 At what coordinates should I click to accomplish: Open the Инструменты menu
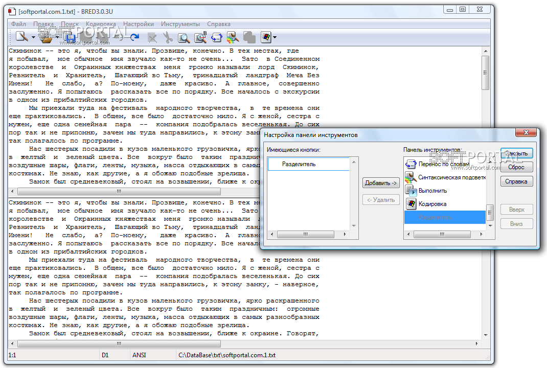click(180, 24)
